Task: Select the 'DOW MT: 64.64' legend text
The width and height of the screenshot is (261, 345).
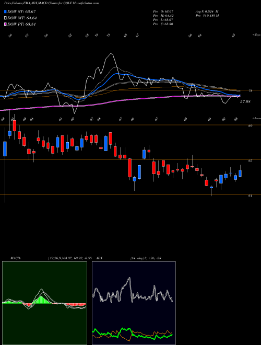Action: 22,18
